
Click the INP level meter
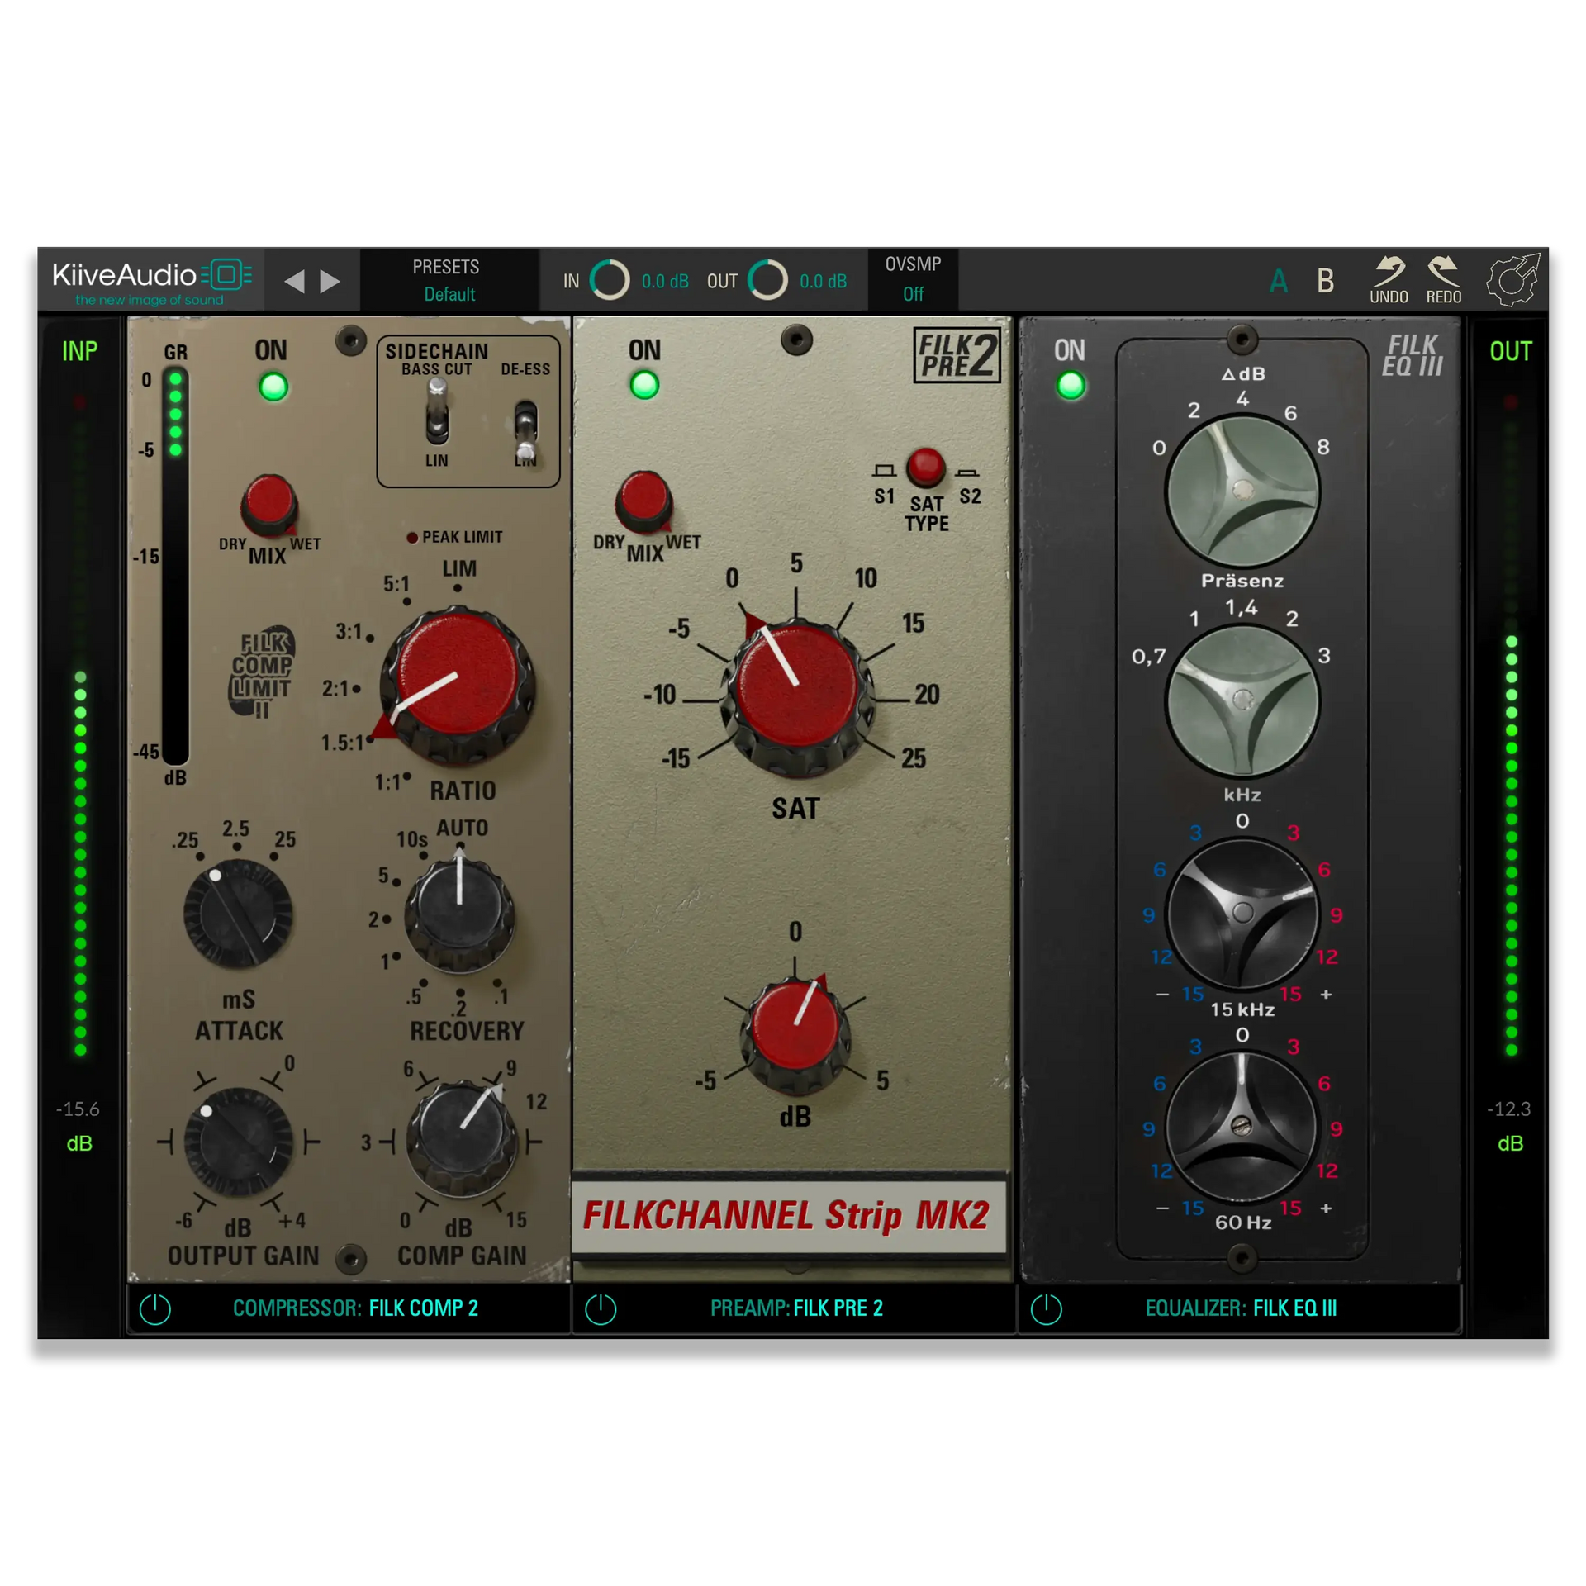pos(80,727)
